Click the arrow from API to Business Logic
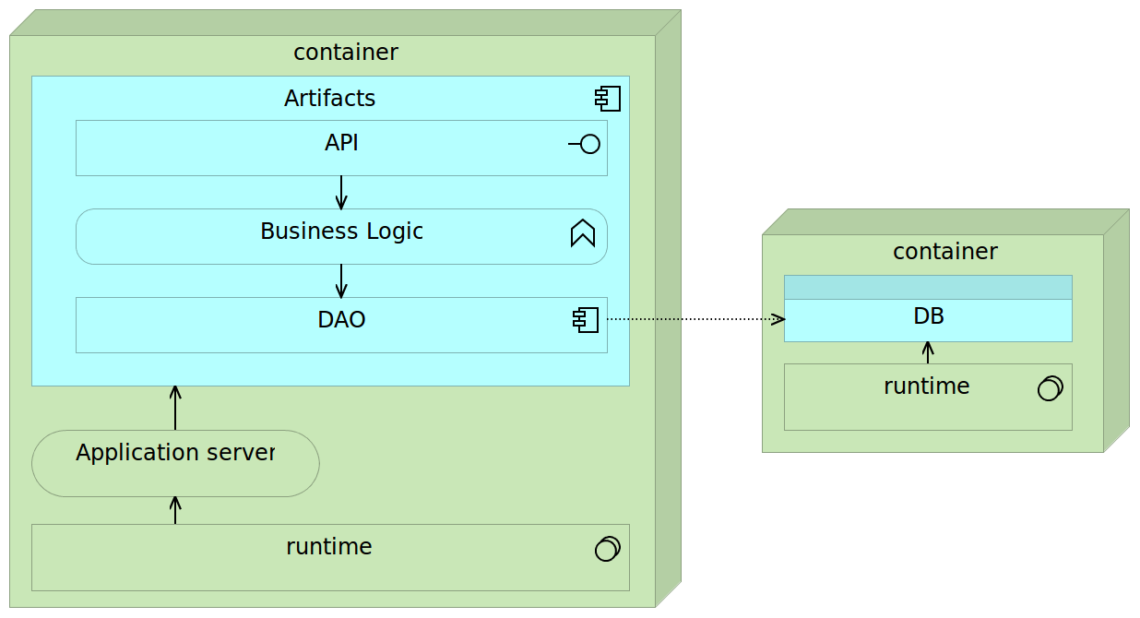Image resolution: width=1140 pixels, height=618 pixels. pyautogui.click(x=342, y=191)
